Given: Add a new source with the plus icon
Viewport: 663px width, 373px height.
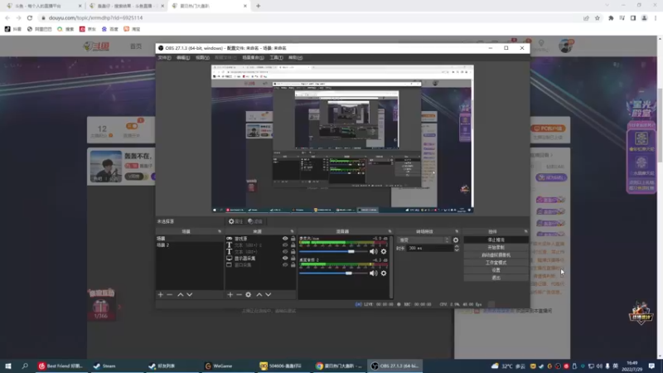Looking at the screenshot, I should click(230, 294).
